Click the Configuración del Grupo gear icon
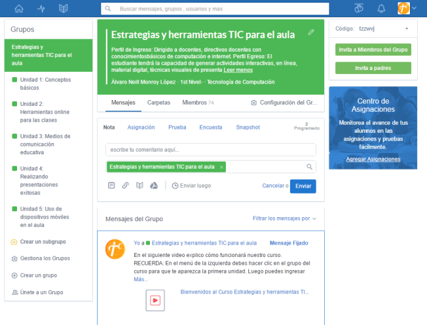Viewport: 427px width, 325px height. [253, 103]
